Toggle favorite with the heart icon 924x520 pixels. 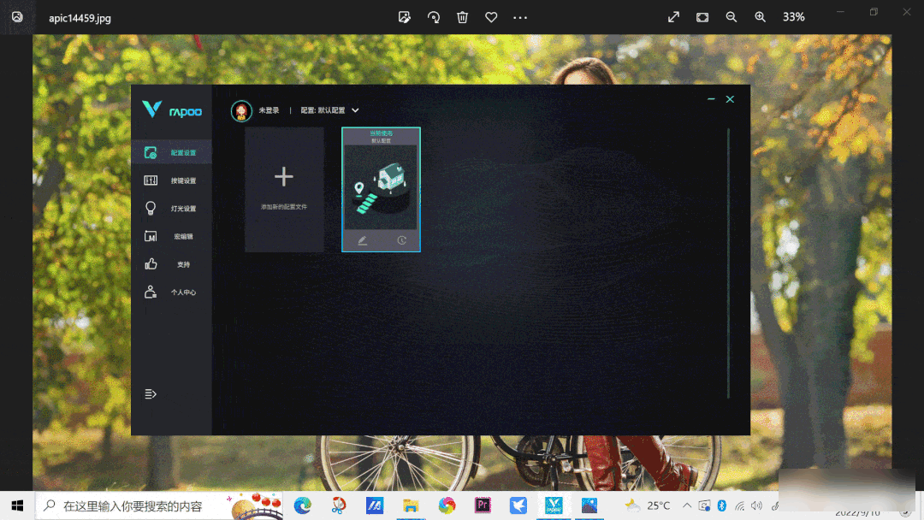[x=491, y=17]
